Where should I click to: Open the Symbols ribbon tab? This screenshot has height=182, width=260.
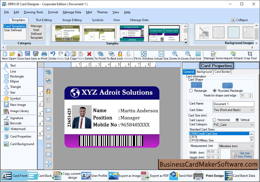(98, 20)
